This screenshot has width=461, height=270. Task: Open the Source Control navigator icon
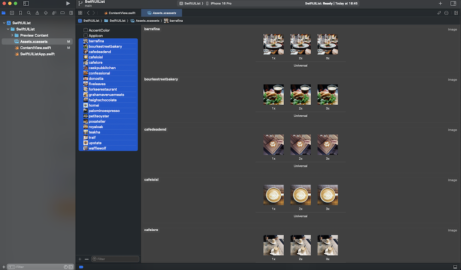point(12,13)
